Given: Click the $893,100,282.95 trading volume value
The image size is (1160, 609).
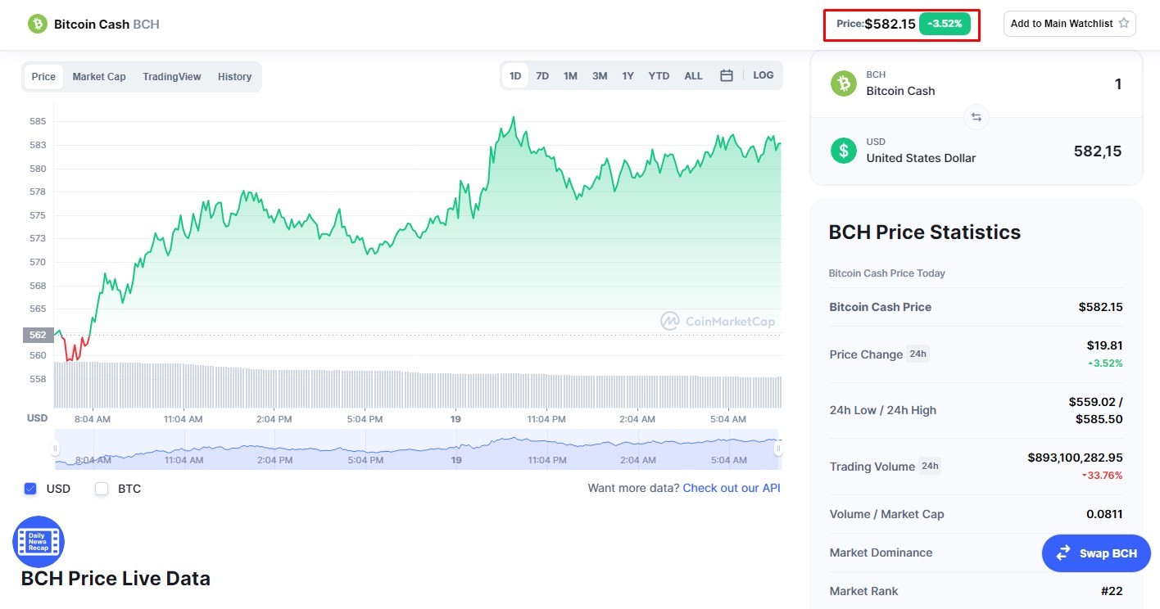Looking at the screenshot, I should click(1075, 458).
